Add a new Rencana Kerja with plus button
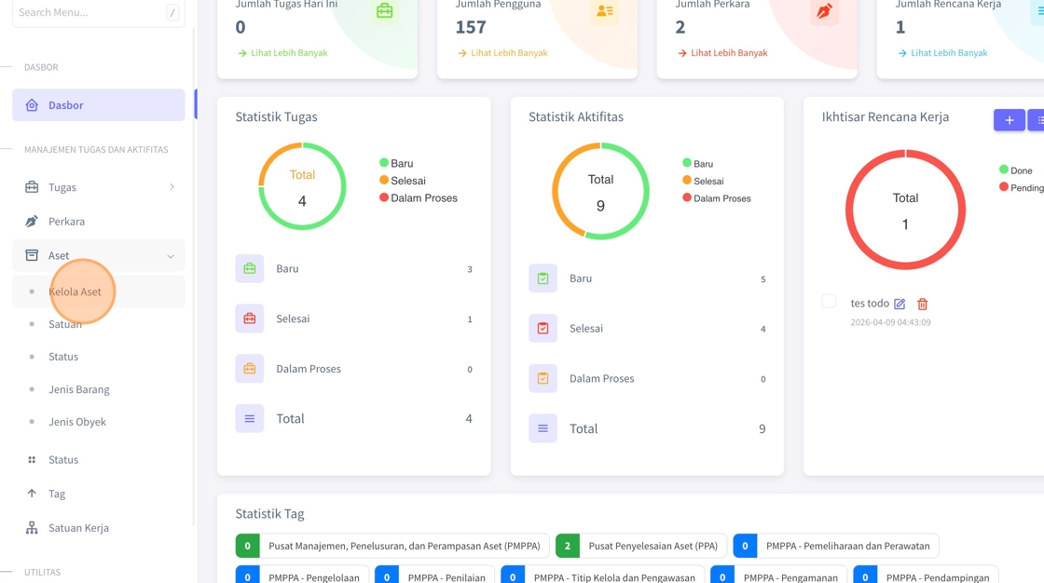 coord(1010,120)
